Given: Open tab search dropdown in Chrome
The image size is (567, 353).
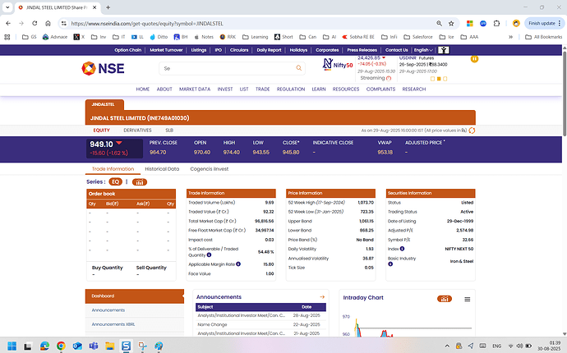Looking at the screenshot, I should [7, 7].
